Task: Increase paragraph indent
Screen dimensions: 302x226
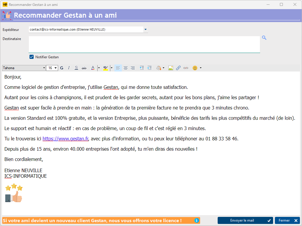Action: 150,68
